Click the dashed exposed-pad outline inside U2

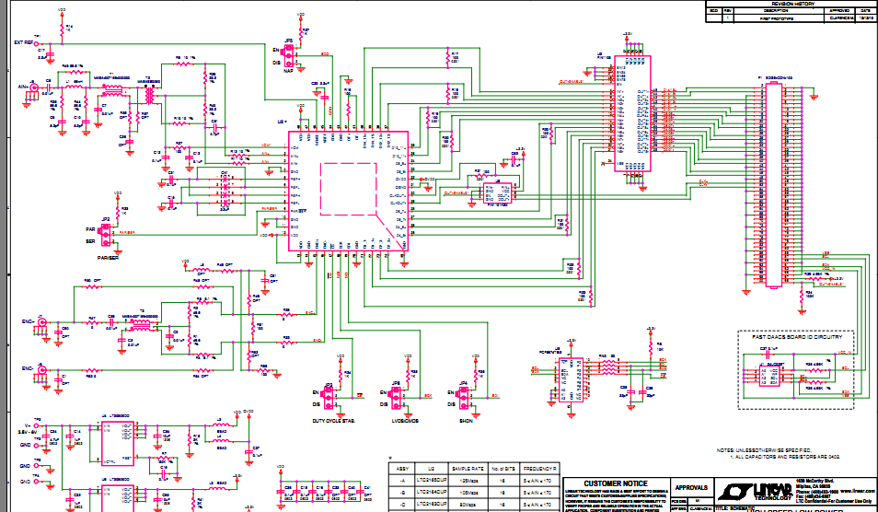(348, 189)
